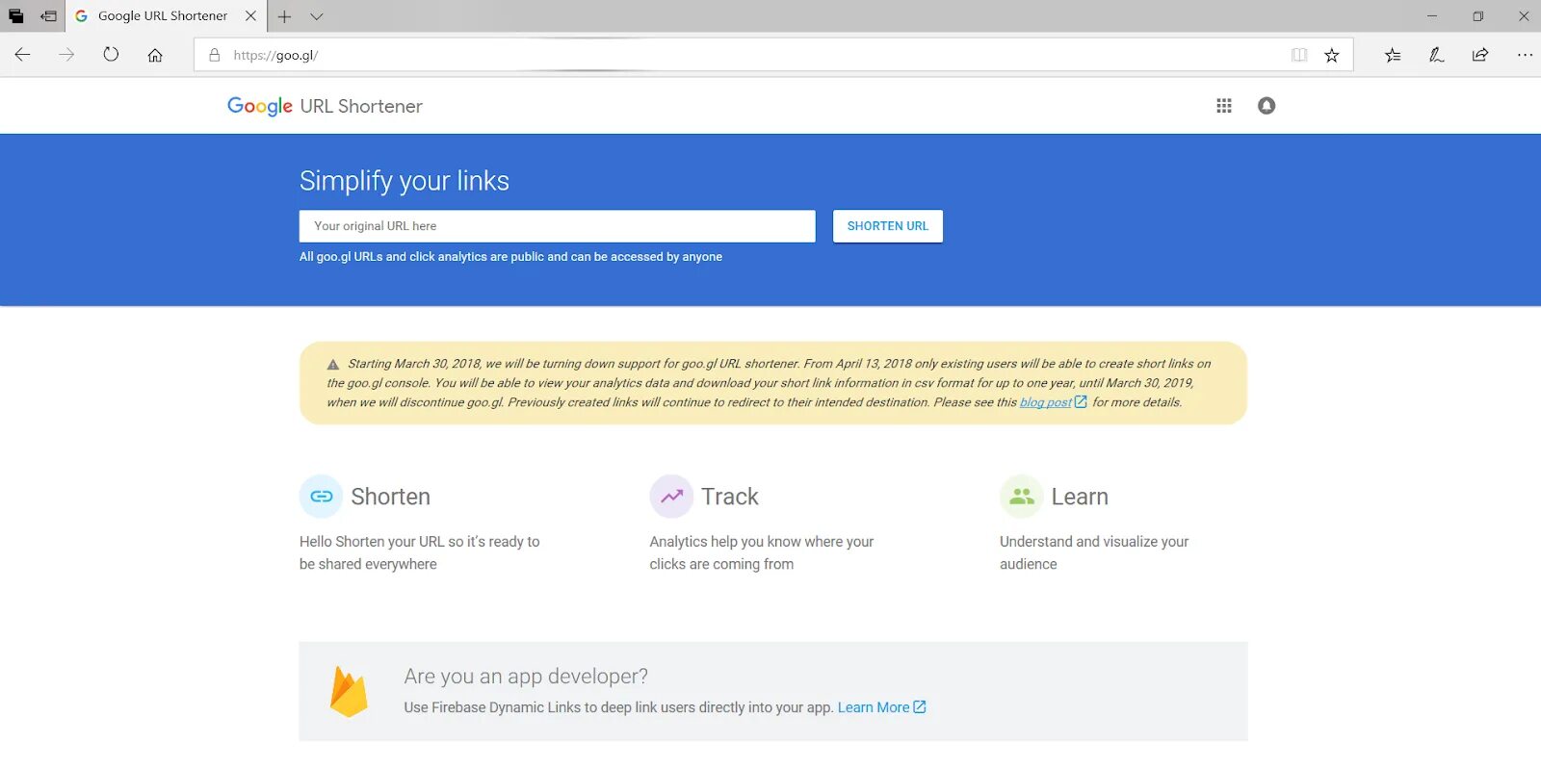Image resolution: width=1541 pixels, height=768 pixels.
Task: Click the 'Track' section heading
Action: (730, 497)
